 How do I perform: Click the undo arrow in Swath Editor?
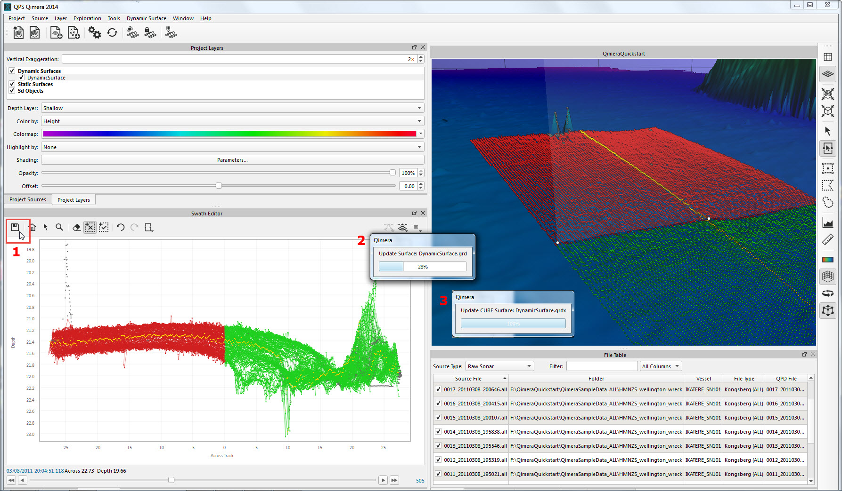(x=120, y=228)
